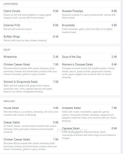123x154 pixels.
Task: Click the Calamari Fritti item
Action: [12, 25]
